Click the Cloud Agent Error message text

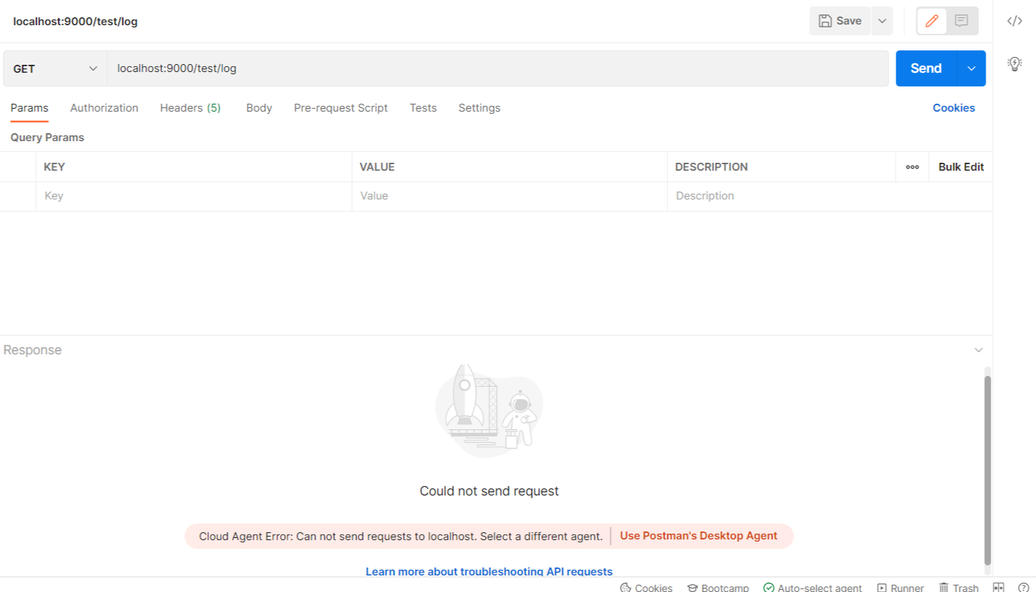click(x=401, y=536)
